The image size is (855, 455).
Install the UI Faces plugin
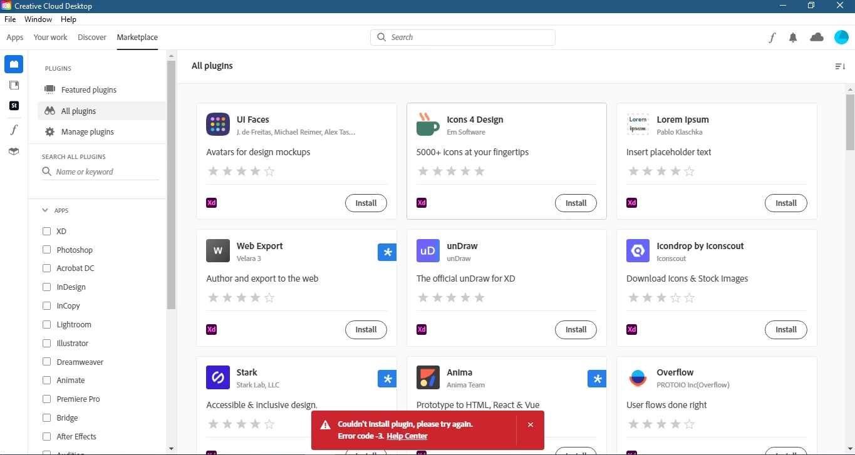point(366,203)
